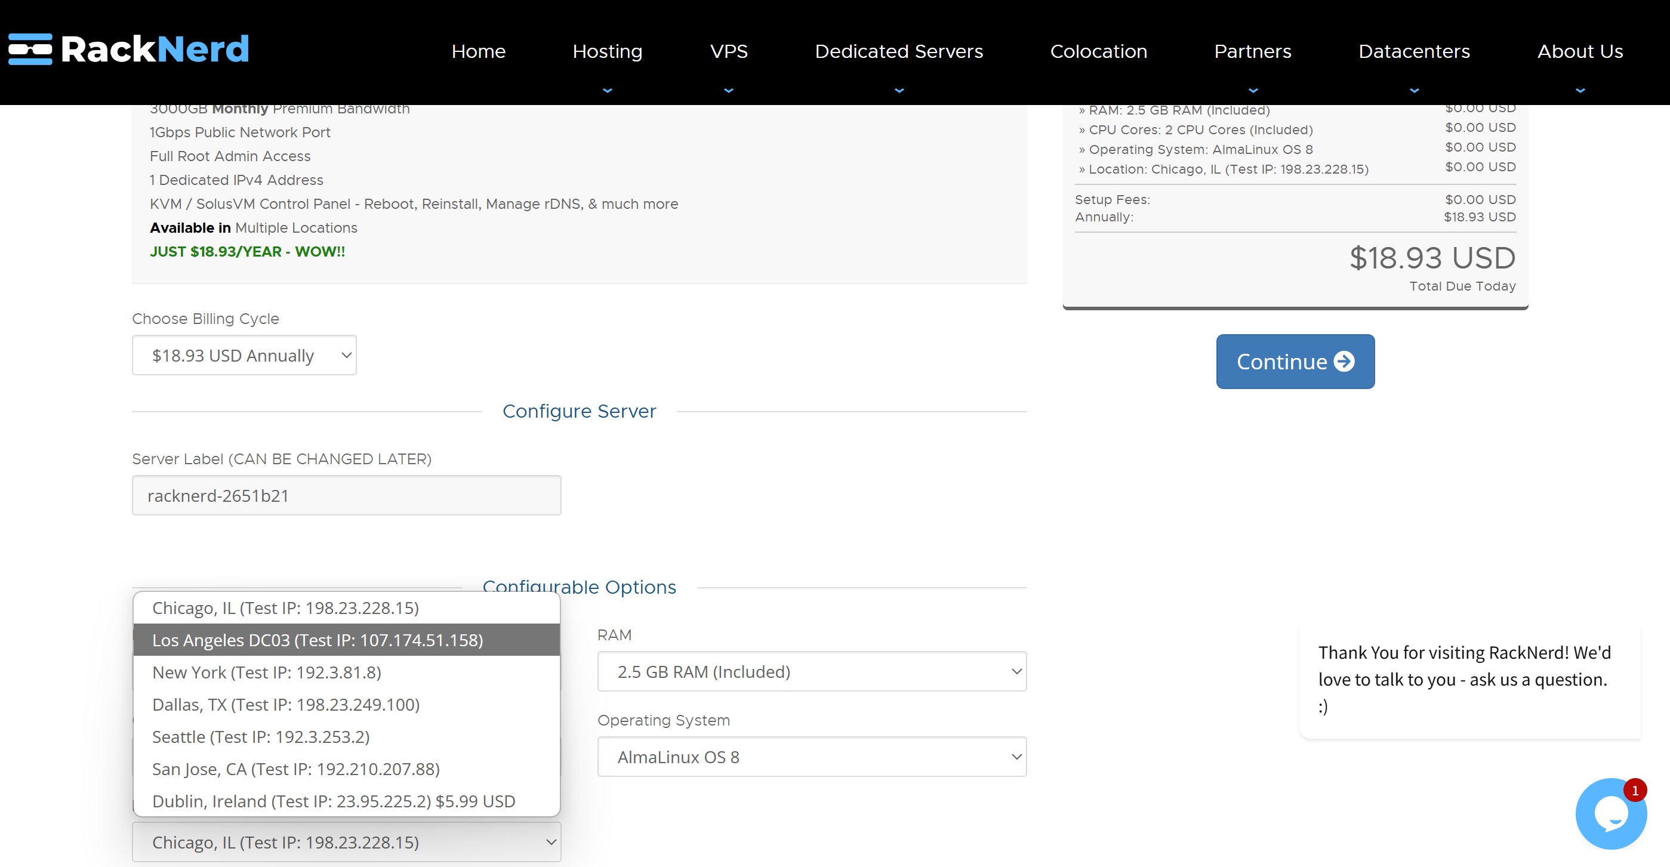Select Chicago, IL option in location list
Image resolution: width=1670 pixels, height=867 pixels.
coord(346,608)
